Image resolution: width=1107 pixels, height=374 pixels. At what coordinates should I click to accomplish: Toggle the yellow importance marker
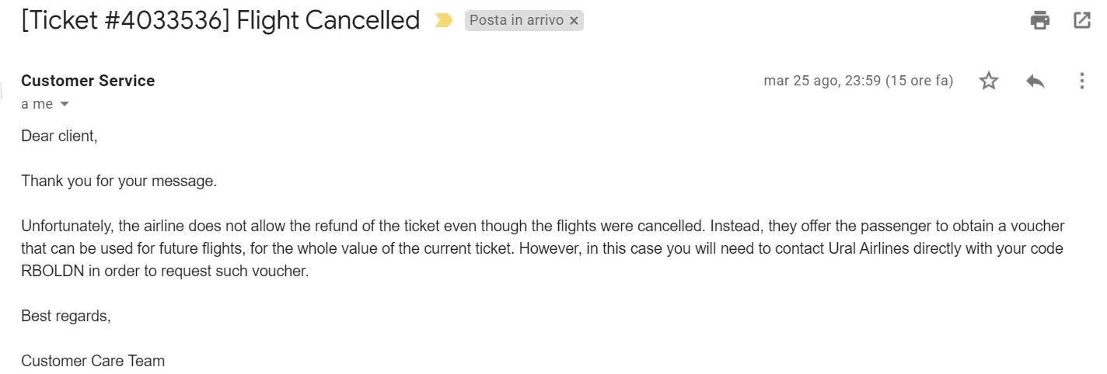point(444,21)
